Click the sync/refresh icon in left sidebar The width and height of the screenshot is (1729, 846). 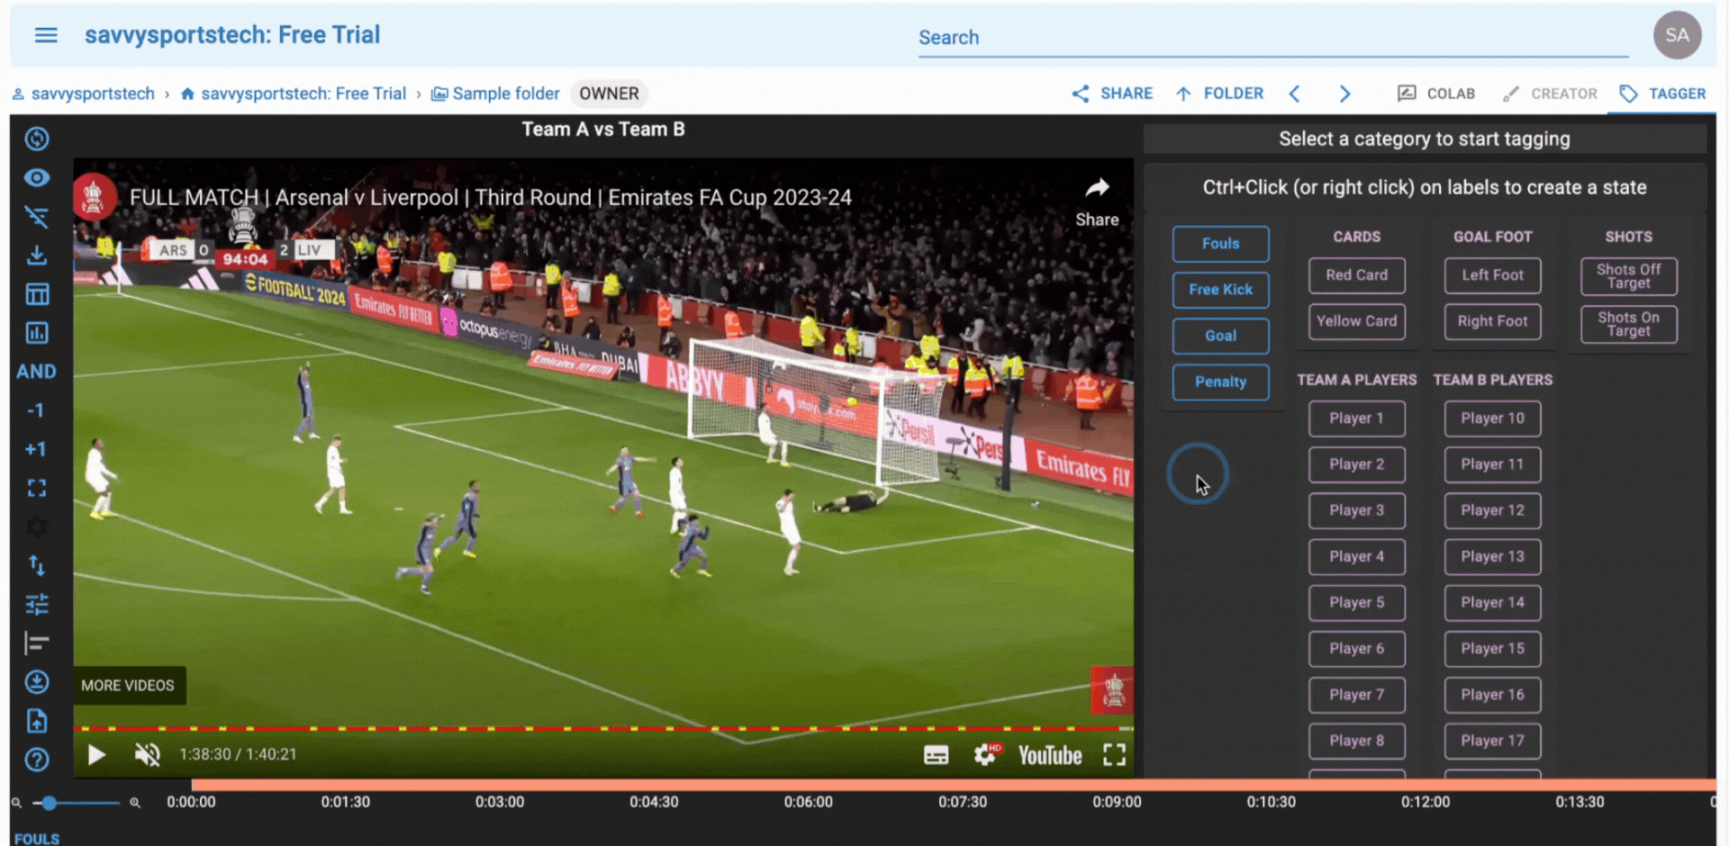tap(37, 139)
